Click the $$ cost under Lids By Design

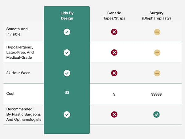[x=67, y=92]
